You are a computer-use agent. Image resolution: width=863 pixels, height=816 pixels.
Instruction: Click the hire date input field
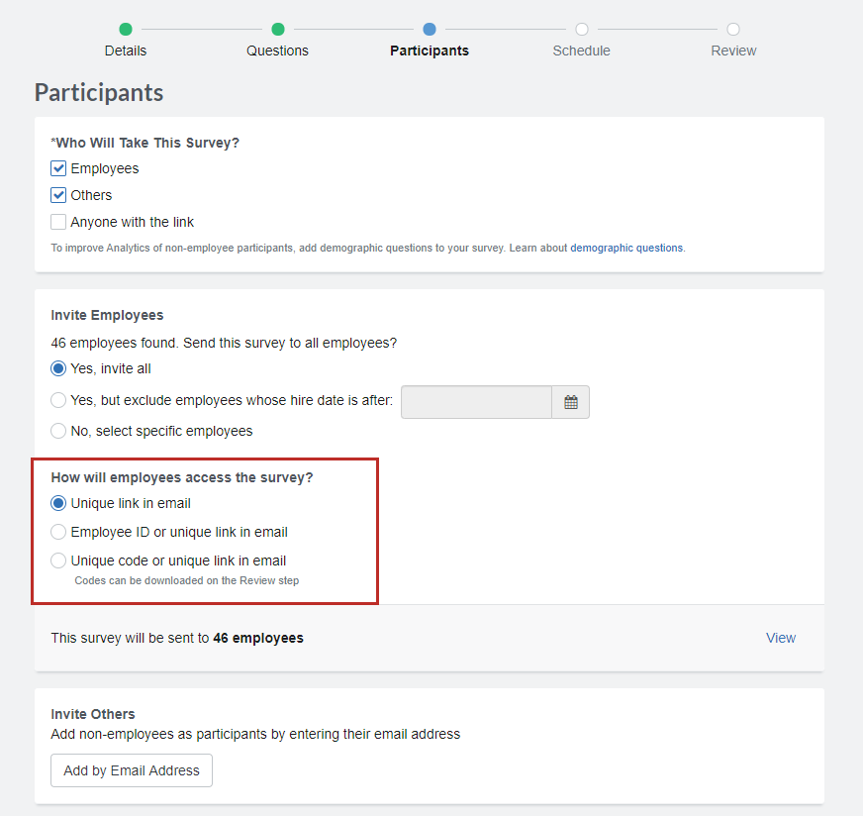(x=475, y=402)
